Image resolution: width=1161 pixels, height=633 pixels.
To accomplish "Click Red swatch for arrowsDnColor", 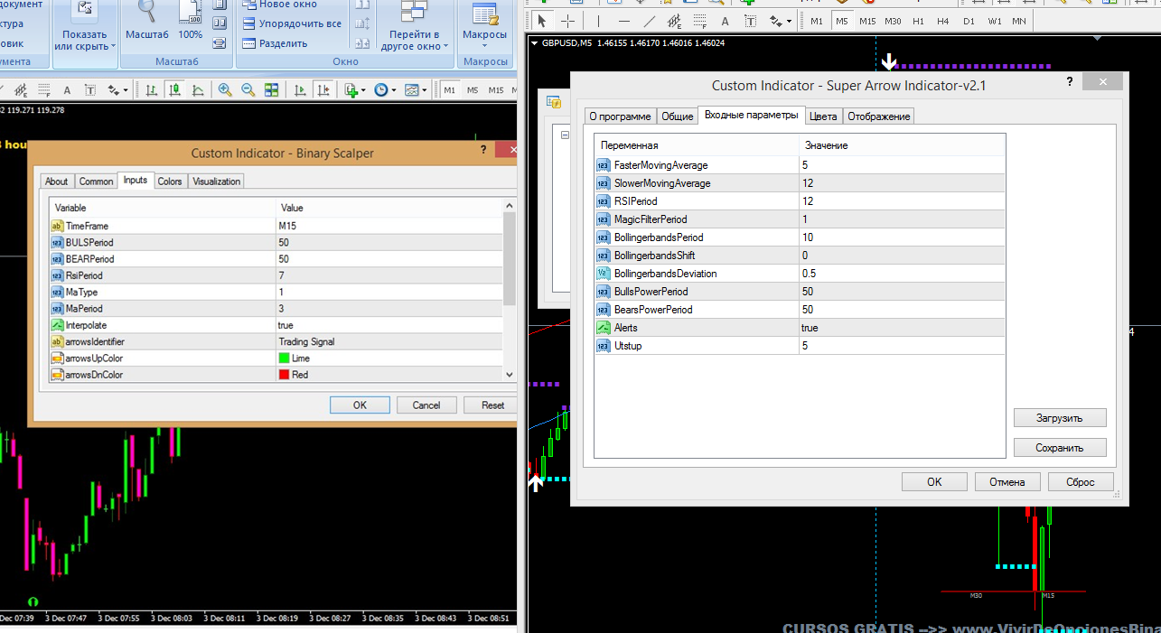I will click(284, 375).
